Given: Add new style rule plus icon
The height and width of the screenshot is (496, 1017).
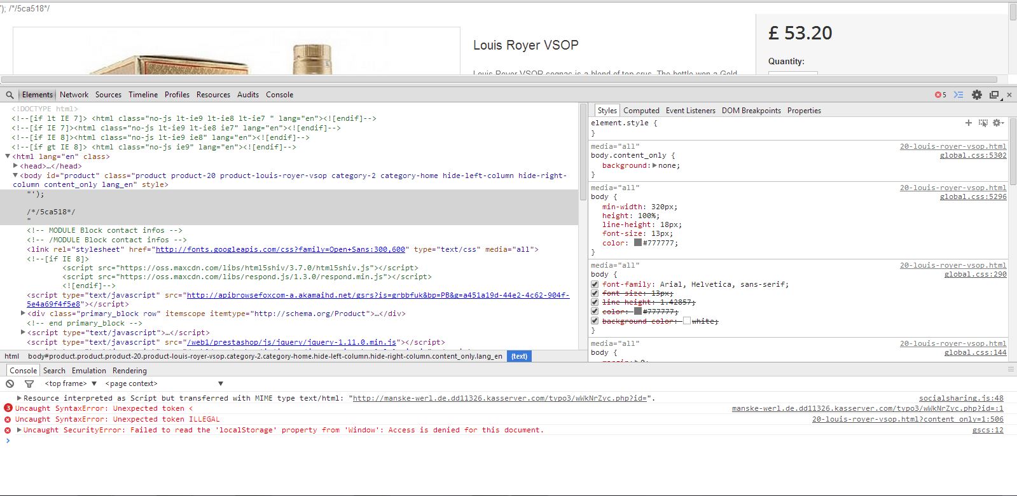Looking at the screenshot, I should pyautogui.click(x=968, y=123).
